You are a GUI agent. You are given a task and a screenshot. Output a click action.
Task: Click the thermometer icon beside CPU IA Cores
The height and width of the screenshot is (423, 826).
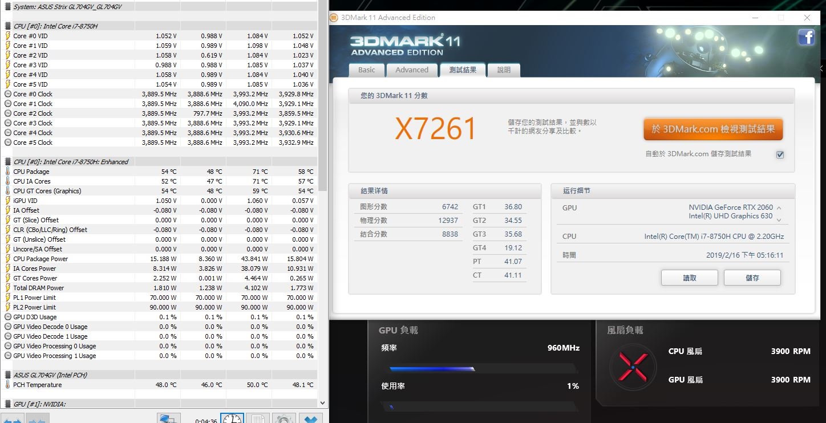click(x=8, y=181)
